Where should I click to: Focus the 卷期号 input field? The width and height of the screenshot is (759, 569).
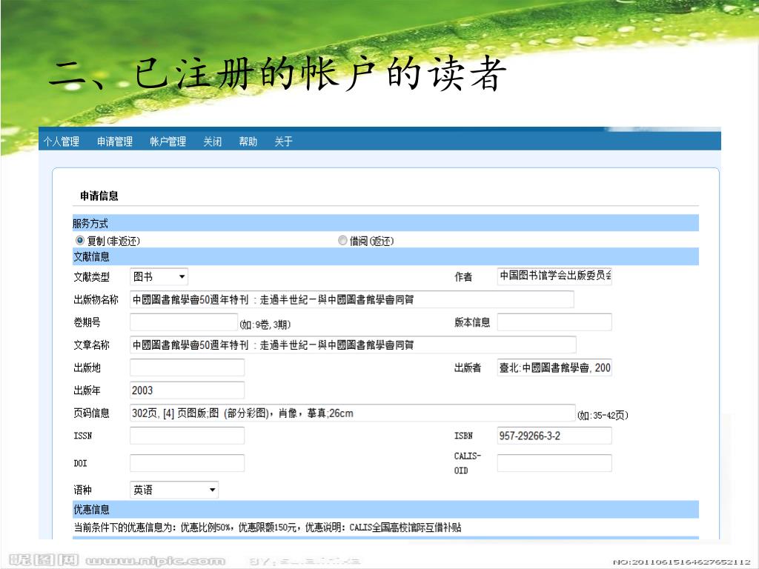(183, 322)
